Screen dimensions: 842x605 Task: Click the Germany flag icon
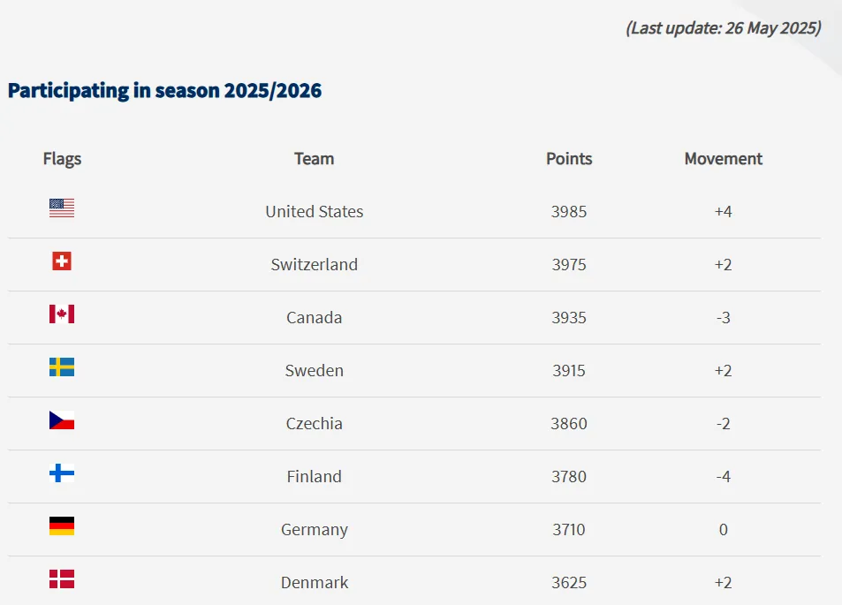[x=62, y=526]
